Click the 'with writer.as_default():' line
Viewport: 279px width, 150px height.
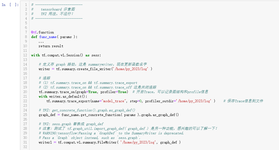click(63, 97)
